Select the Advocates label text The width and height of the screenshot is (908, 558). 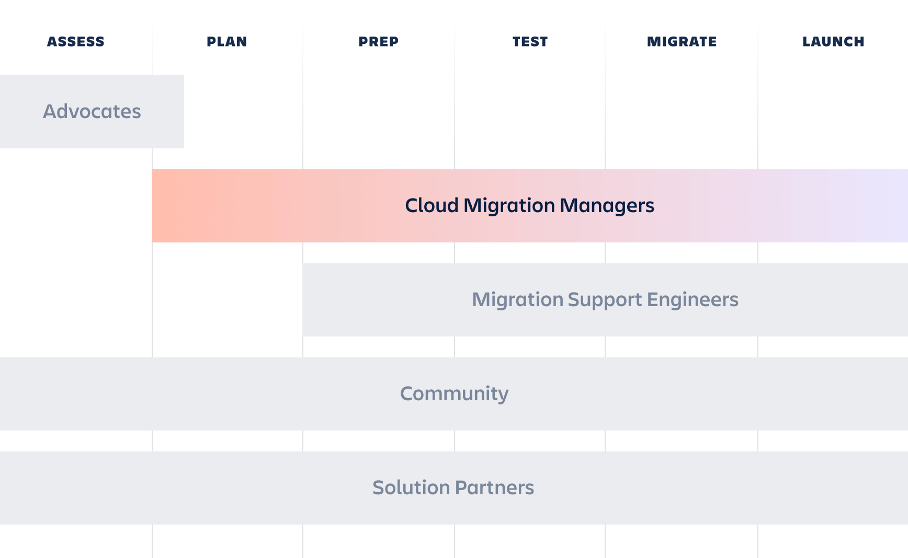[92, 111]
